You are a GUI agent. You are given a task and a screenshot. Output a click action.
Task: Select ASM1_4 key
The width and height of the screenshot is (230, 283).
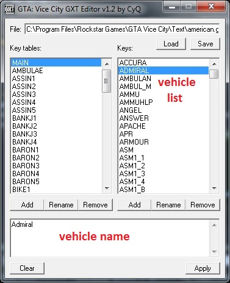click(x=164, y=181)
